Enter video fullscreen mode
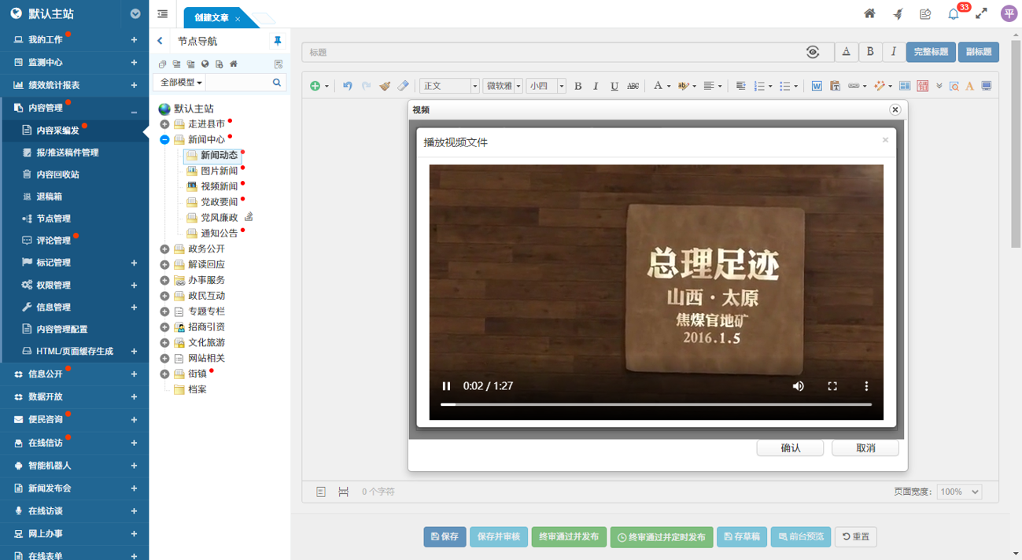 (x=832, y=386)
